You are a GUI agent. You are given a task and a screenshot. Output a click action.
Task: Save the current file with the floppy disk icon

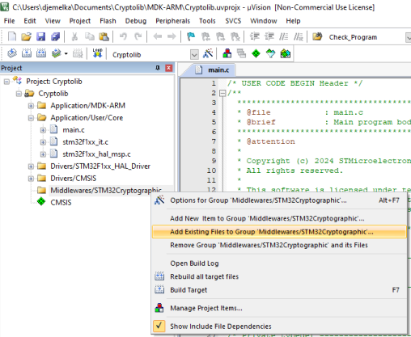[x=40, y=36]
